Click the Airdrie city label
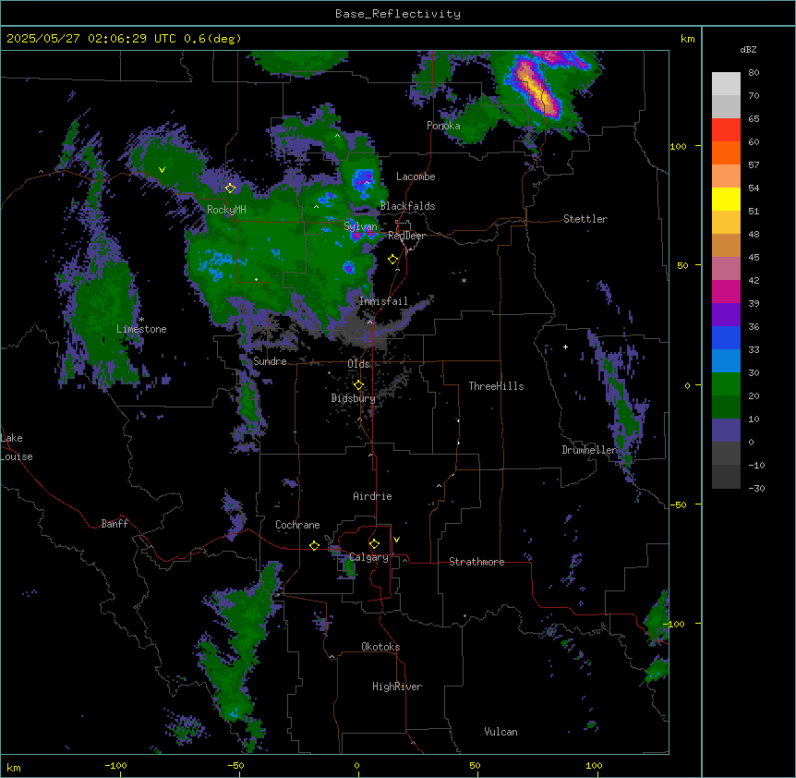The image size is (796, 778). point(372,496)
